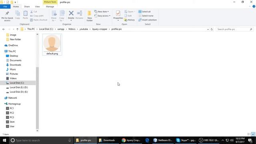
Task: Open Homegroup in navigation pane
Action: coord(14,104)
